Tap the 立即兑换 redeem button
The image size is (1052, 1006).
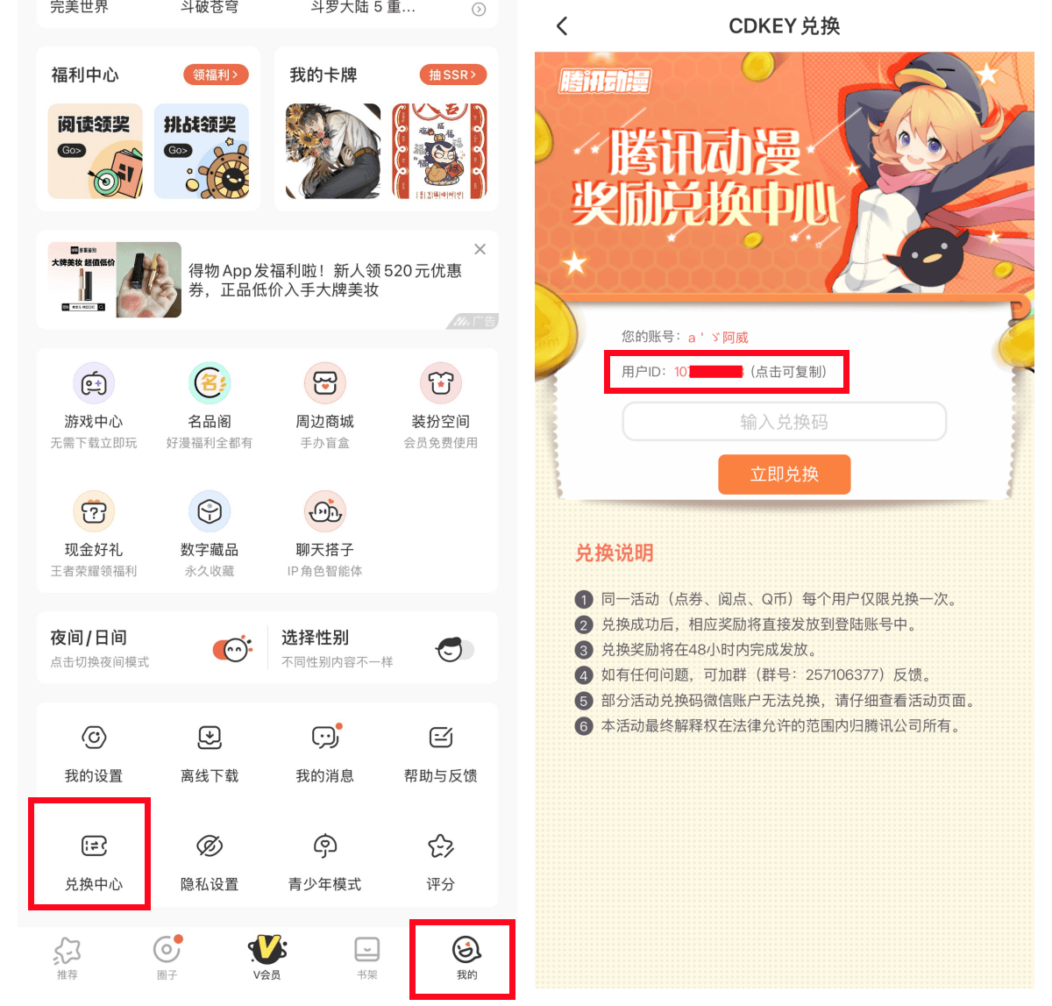pos(785,474)
